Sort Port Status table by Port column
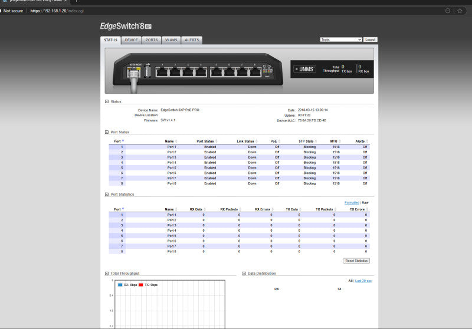Image resolution: width=472 pixels, height=329 pixels. click(x=119, y=141)
